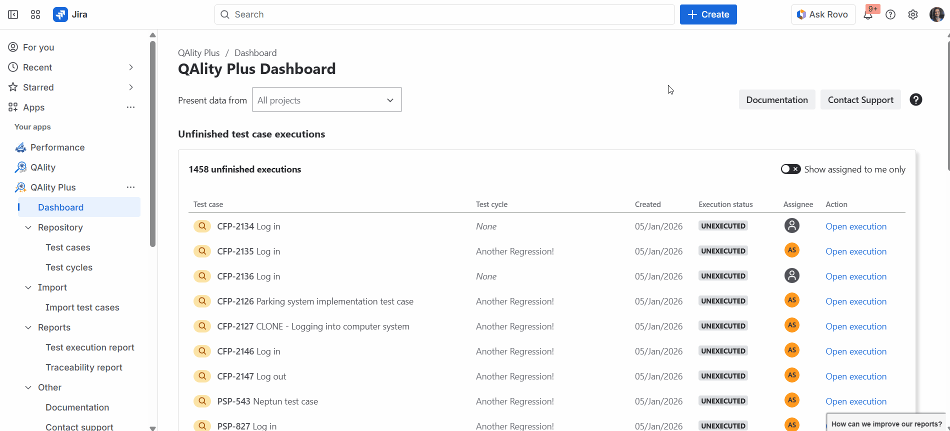The height and width of the screenshot is (431, 950).
Task: Open execution for CFP-2126 Parking system
Action: (x=856, y=301)
